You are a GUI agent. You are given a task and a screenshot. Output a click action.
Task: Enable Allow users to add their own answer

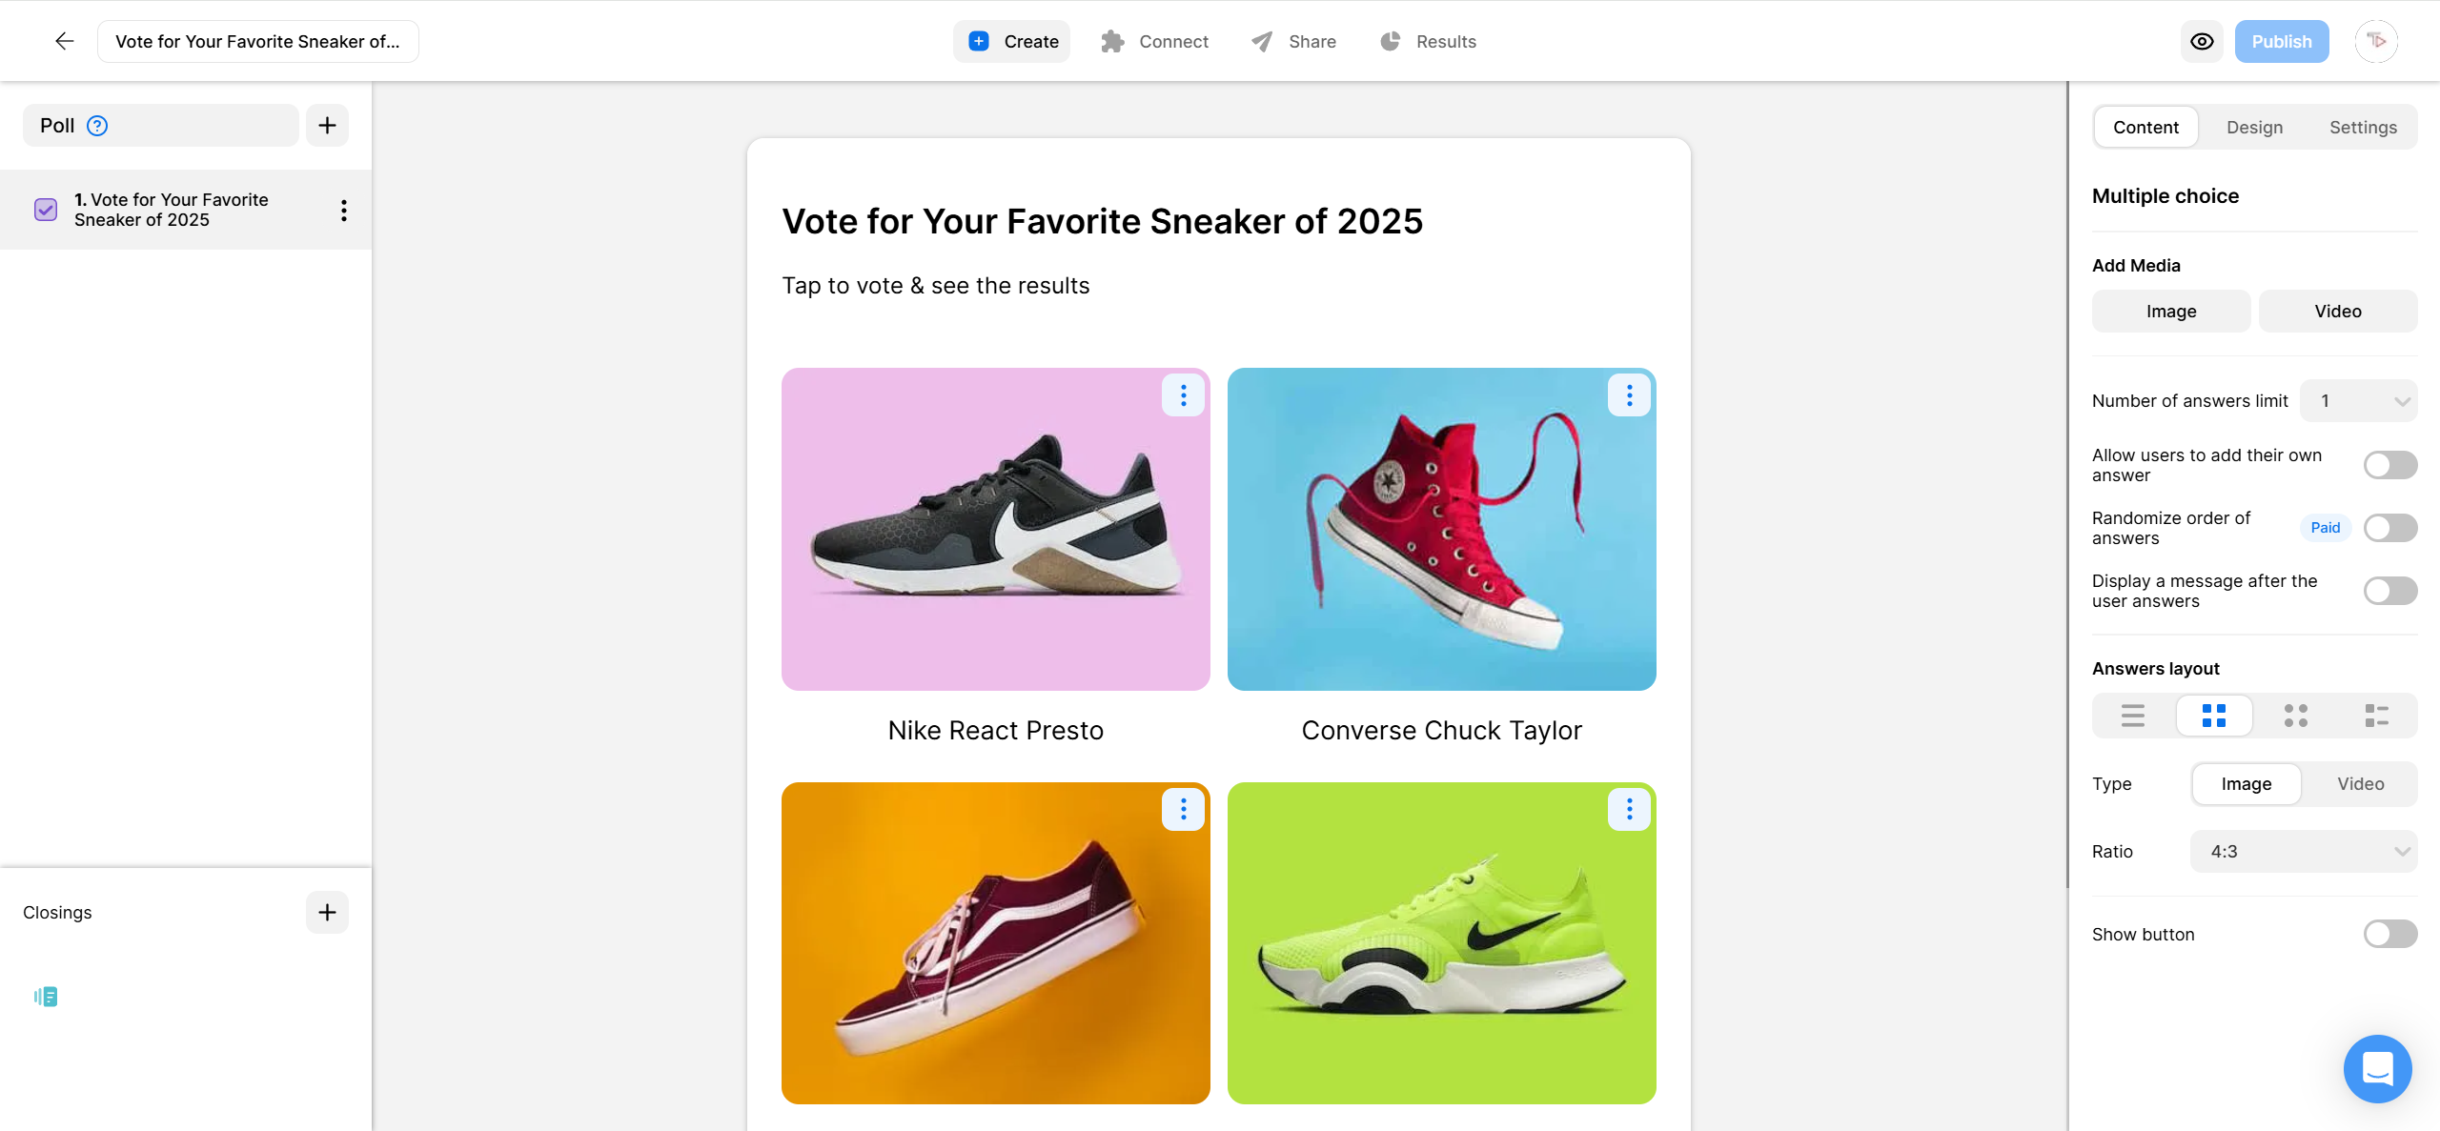[x=2389, y=465]
